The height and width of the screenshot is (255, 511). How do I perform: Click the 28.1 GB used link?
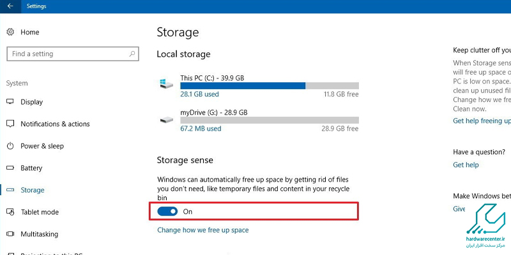coord(199,94)
